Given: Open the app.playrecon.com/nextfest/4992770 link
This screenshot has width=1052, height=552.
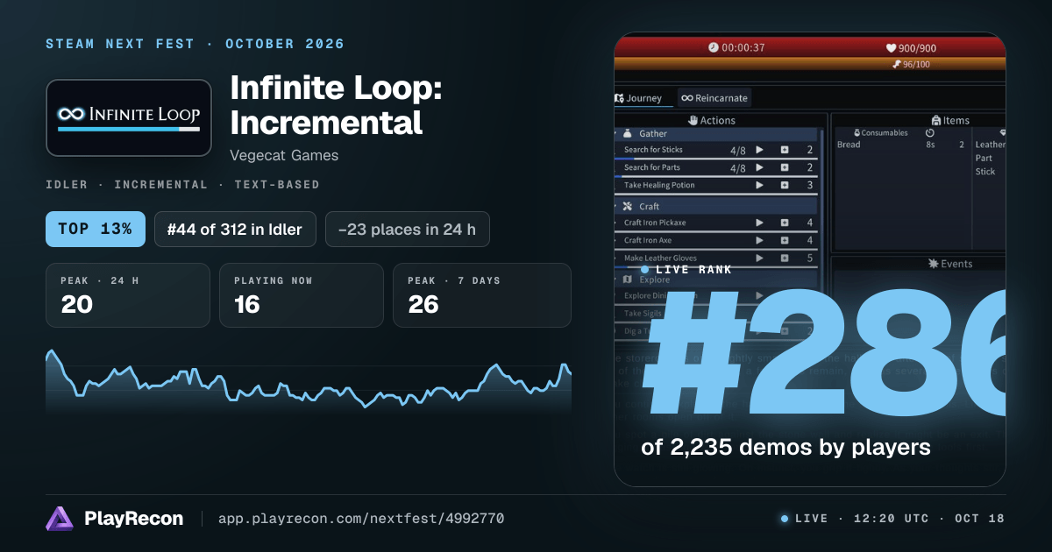Looking at the screenshot, I should [360, 519].
